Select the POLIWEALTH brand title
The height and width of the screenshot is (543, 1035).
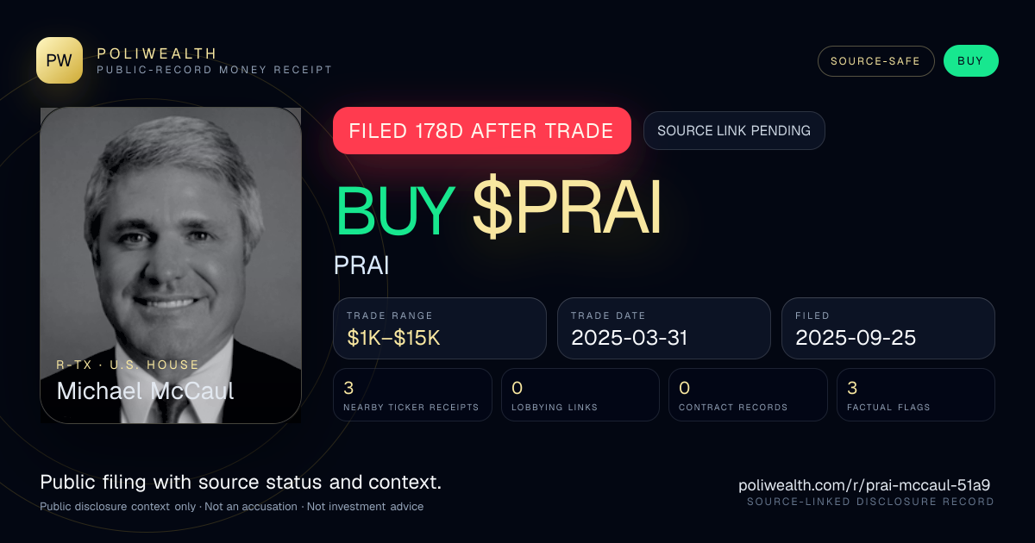click(157, 53)
